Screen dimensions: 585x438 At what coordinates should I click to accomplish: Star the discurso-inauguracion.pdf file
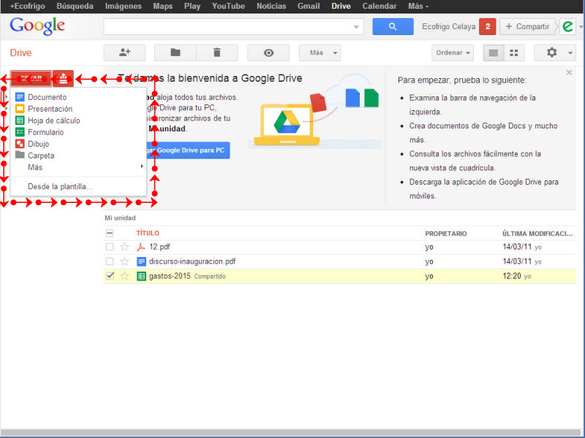[x=124, y=261]
